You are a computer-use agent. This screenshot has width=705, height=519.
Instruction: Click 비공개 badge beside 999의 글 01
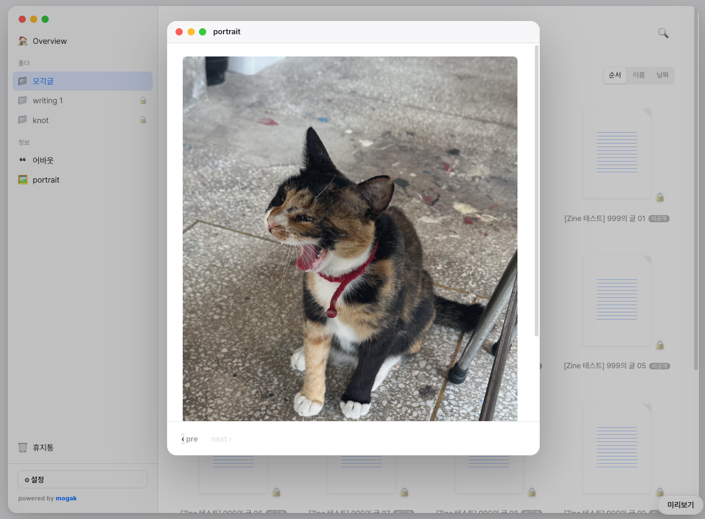[x=659, y=219]
